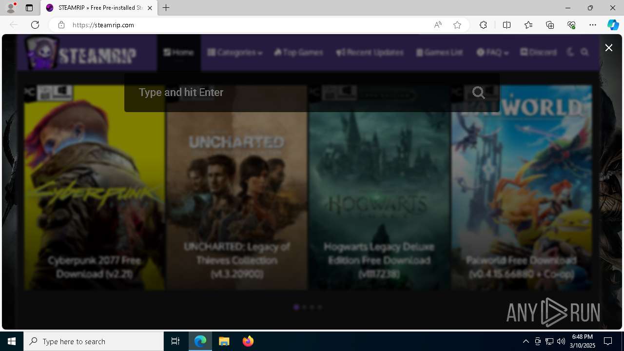Screen dimensions: 624x351
Task: Click the browser Back arrow
Action: (x=14, y=25)
